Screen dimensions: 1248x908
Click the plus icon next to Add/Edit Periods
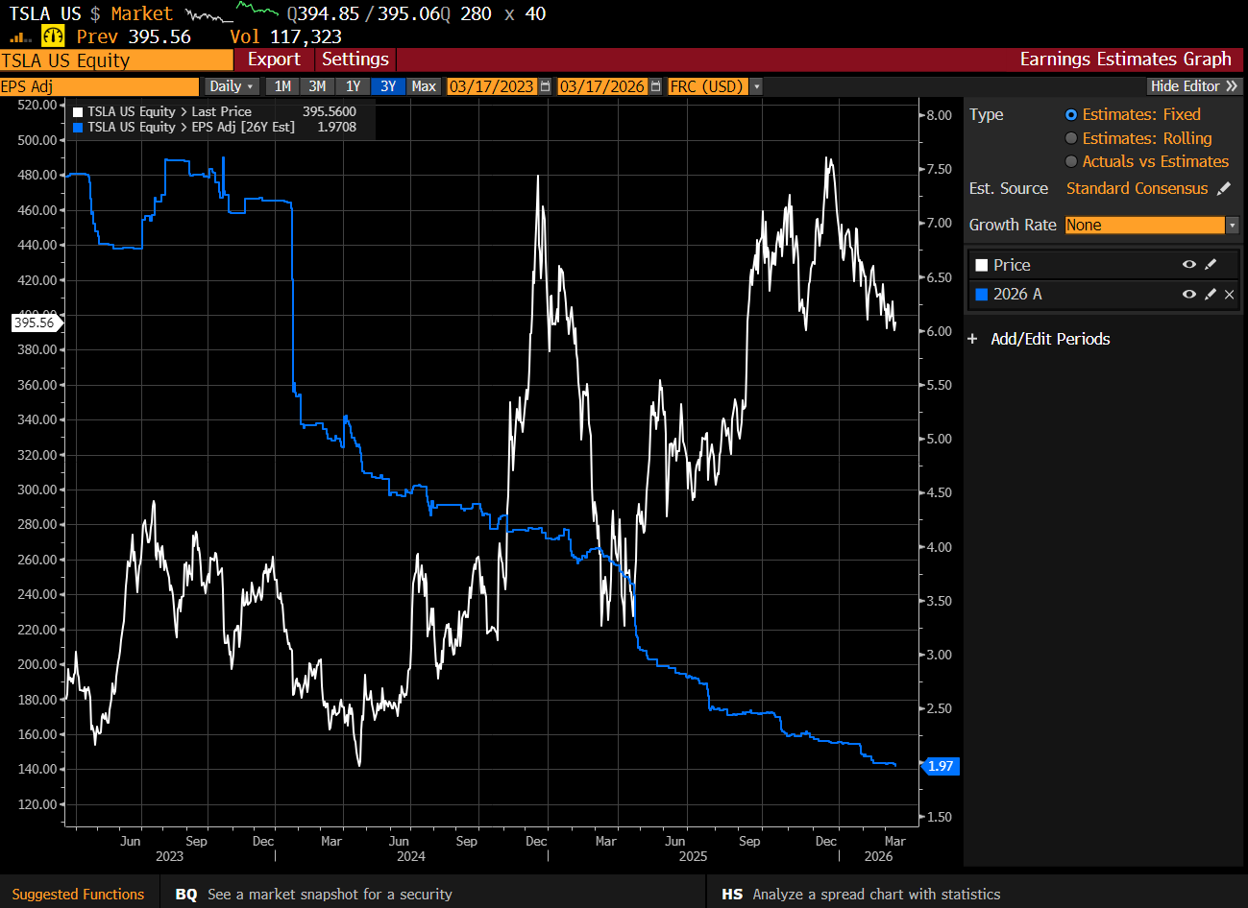click(x=972, y=339)
